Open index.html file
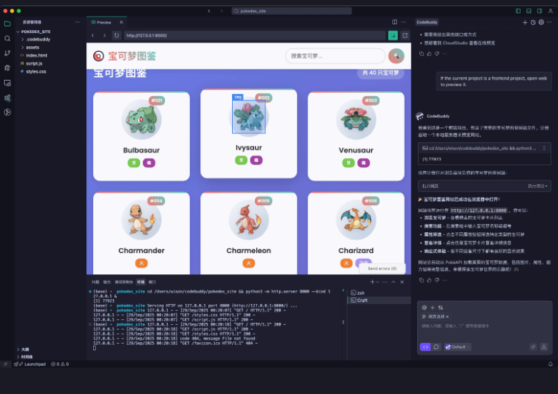 tap(37, 55)
